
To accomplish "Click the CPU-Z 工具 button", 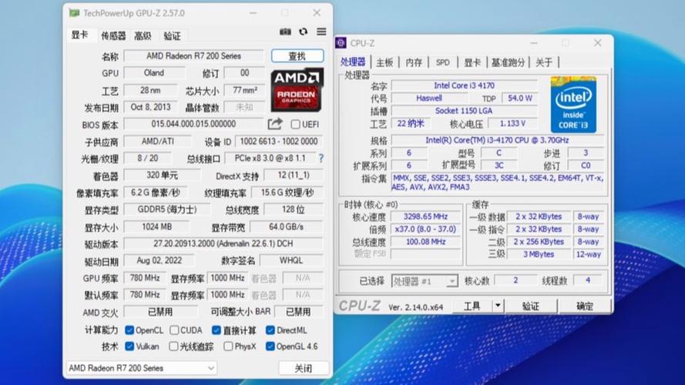I will [472, 306].
